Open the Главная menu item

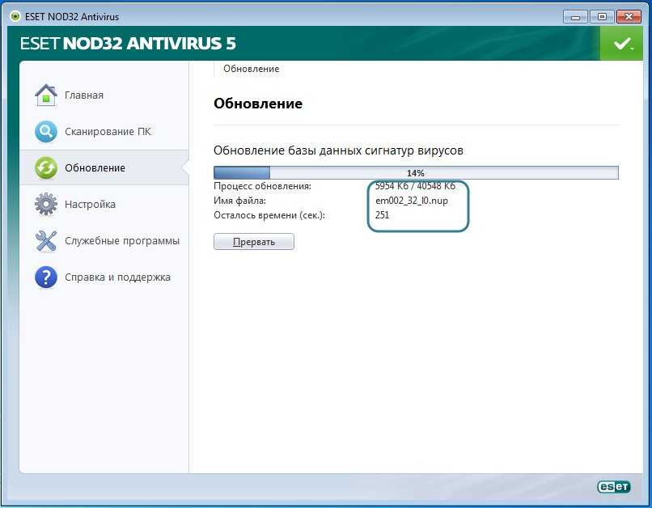coord(104,95)
